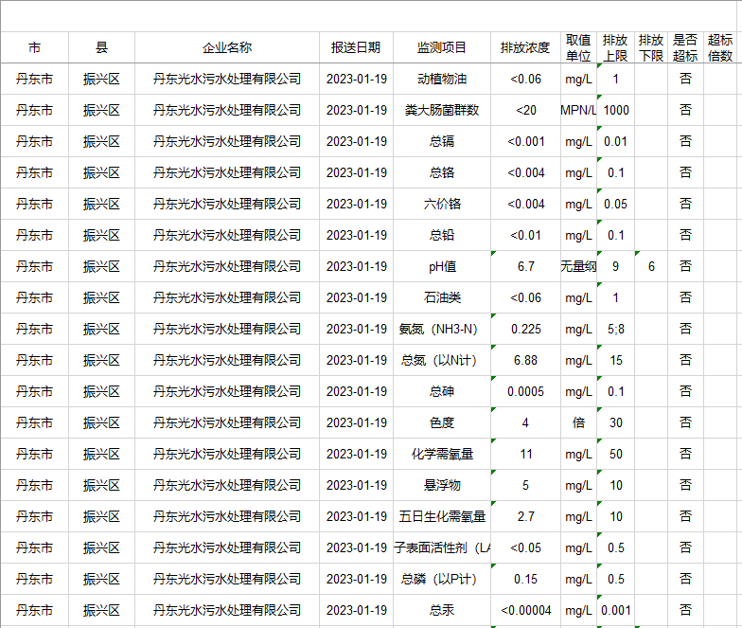742x628 pixels.
Task: Select the 总铬 cell
Action: tap(442, 172)
